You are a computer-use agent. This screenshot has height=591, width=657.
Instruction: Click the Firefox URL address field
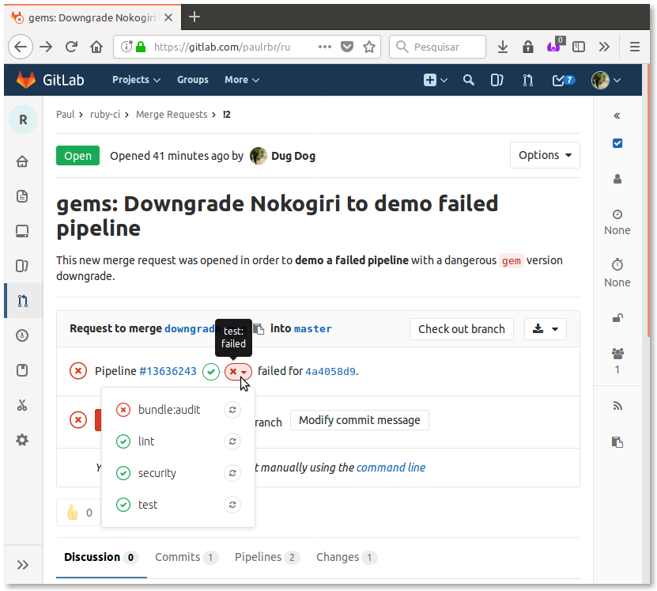click(229, 47)
